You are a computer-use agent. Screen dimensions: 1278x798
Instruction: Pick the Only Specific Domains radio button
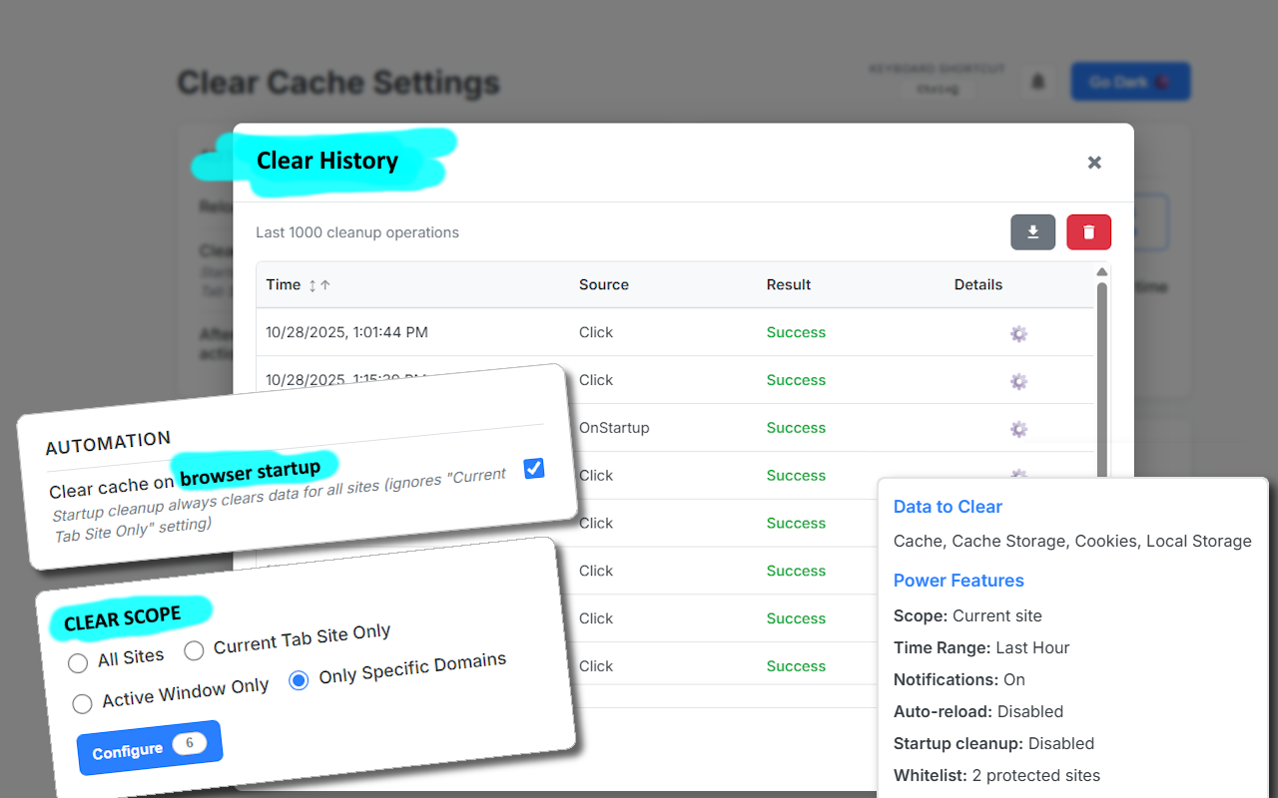[x=299, y=680]
